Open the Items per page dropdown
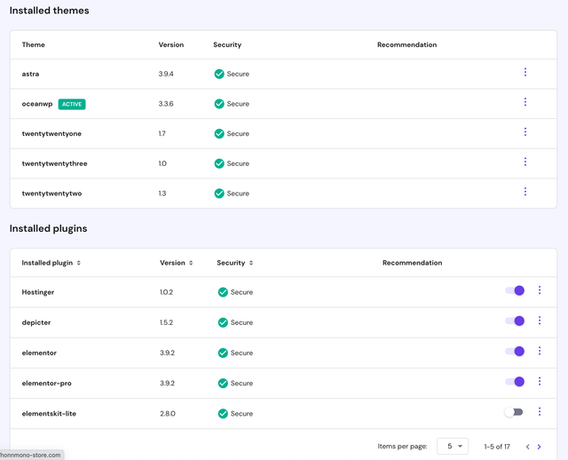This screenshot has height=460, width=568. click(x=453, y=446)
